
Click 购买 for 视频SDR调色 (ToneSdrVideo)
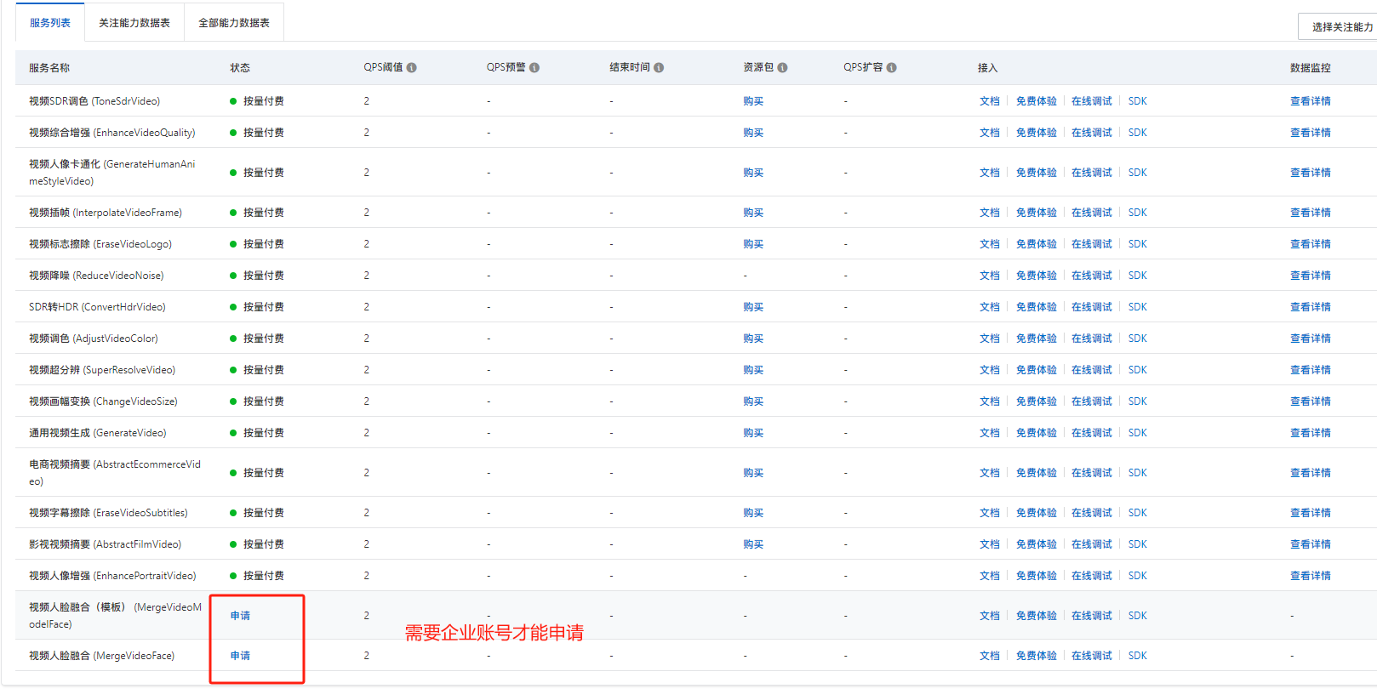[753, 101]
